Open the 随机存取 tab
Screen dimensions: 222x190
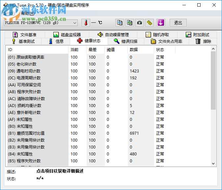(x=157, y=35)
